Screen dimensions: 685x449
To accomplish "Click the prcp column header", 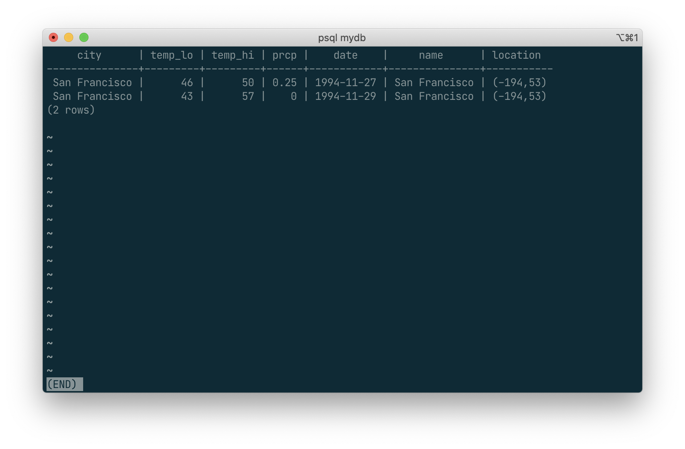I will 285,55.
